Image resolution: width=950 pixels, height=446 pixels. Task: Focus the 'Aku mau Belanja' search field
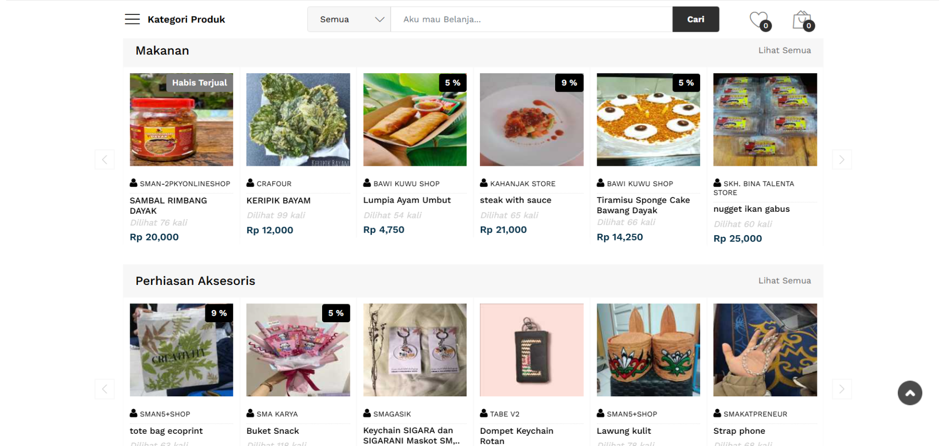[531, 19]
